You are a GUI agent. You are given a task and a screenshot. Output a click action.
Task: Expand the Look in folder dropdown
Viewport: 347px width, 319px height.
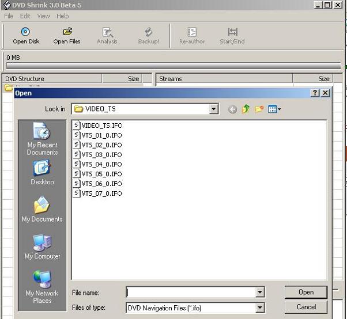click(x=213, y=109)
